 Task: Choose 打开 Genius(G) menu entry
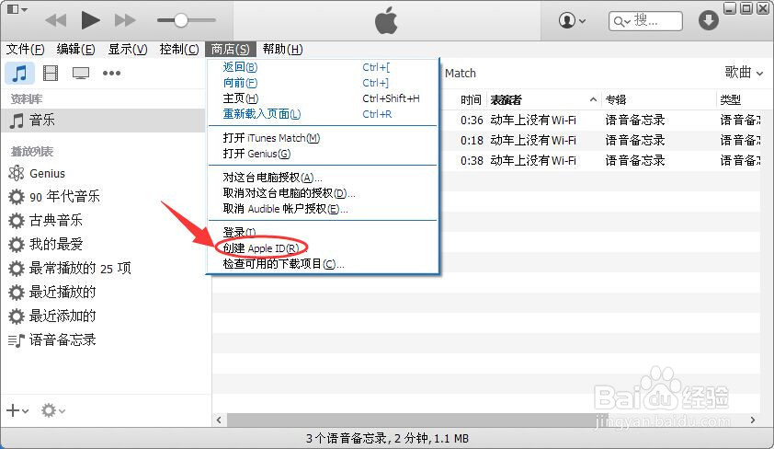[323, 154]
